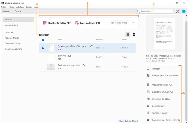The image size is (188, 124).
Task: Click Envoyer pour commentaires label
Action: (x=165, y=75)
